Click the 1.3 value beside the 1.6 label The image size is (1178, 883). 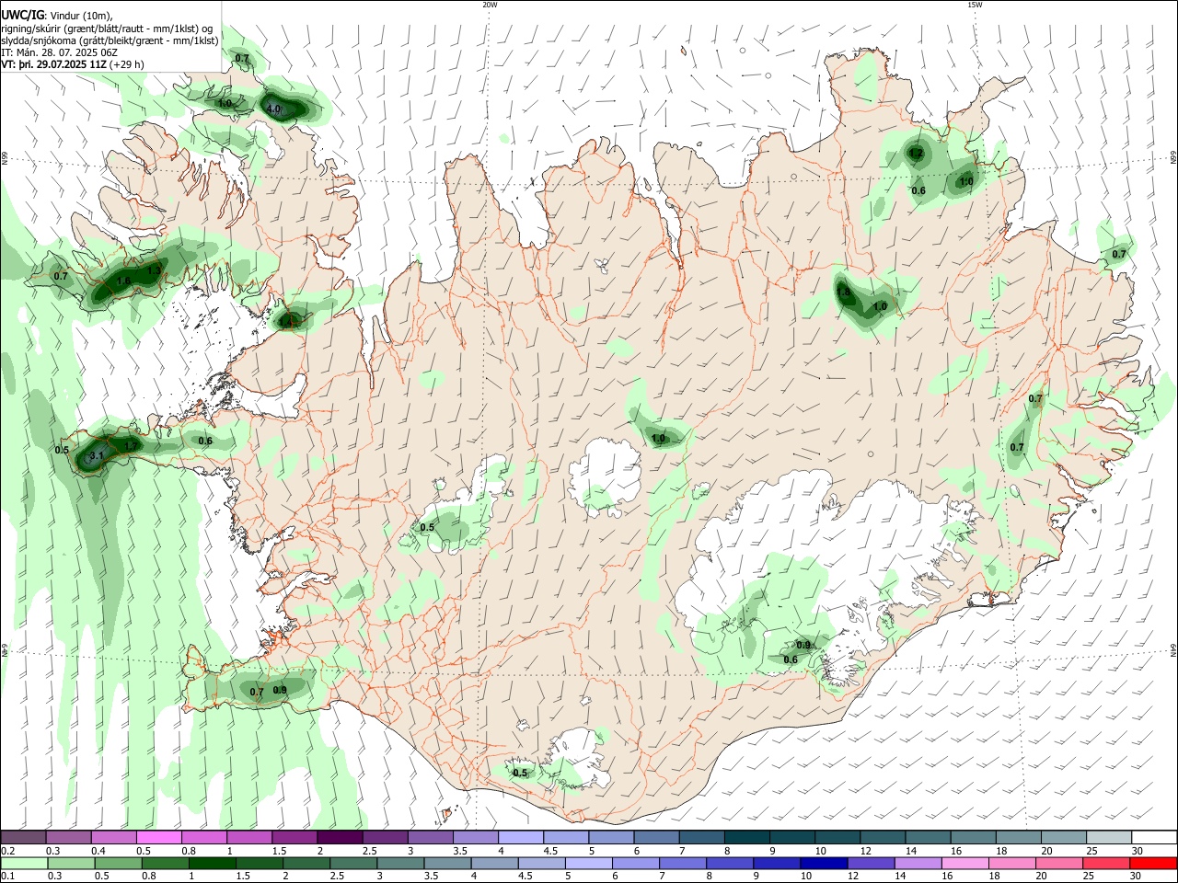pyautogui.click(x=154, y=270)
